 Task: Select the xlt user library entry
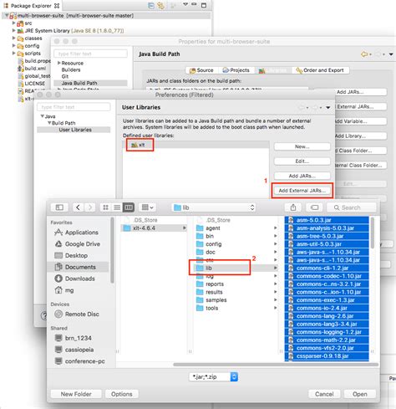click(195, 145)
